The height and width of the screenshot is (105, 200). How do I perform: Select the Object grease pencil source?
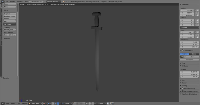pyautogui.click(x=194, y=54)
